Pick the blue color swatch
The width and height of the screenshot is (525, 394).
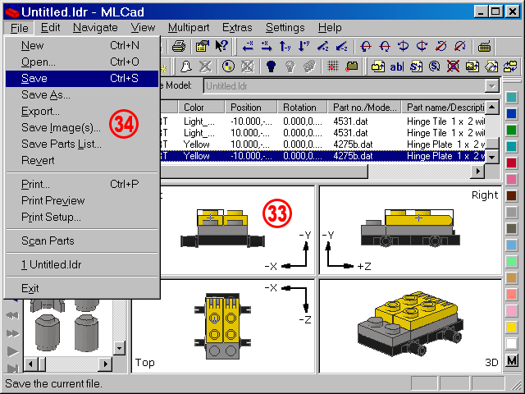(511, 113)
